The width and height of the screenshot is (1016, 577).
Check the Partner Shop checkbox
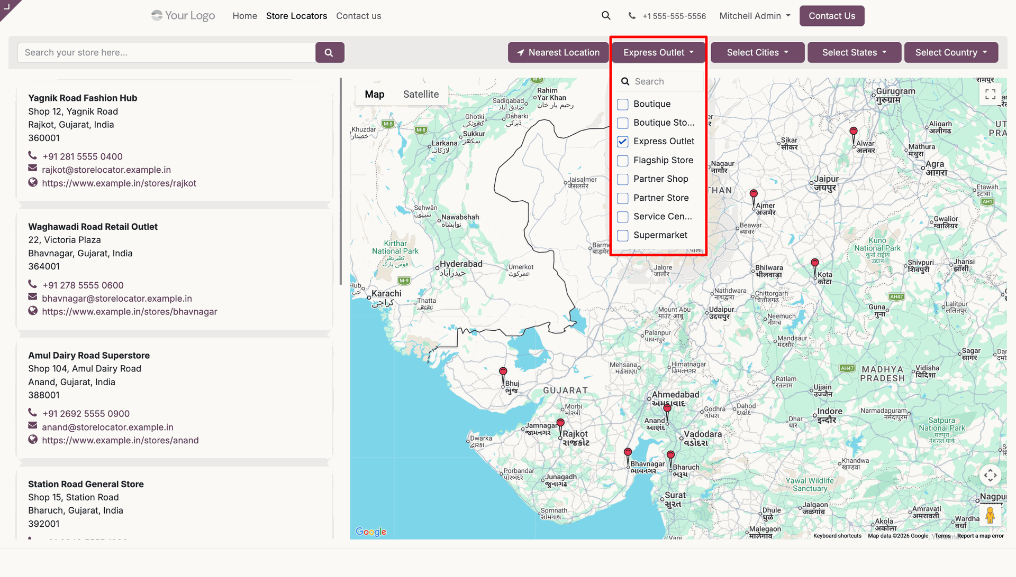pyautogui.click(x=623, y=179)
